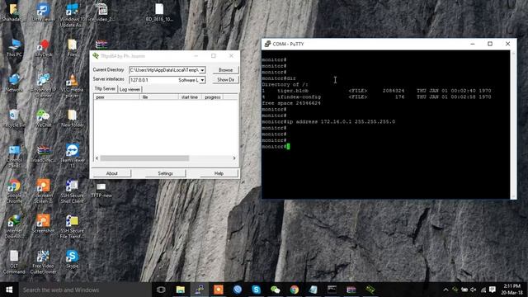Open the New folder desktop icon

click(72, 118)
